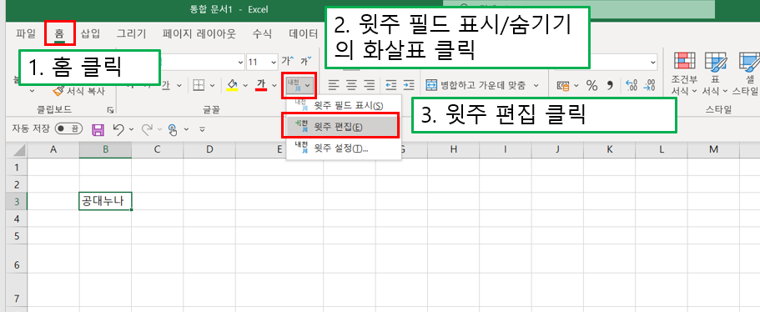Click the Merge and Center icon (병합하고 가운데 맞춤)

431,86
